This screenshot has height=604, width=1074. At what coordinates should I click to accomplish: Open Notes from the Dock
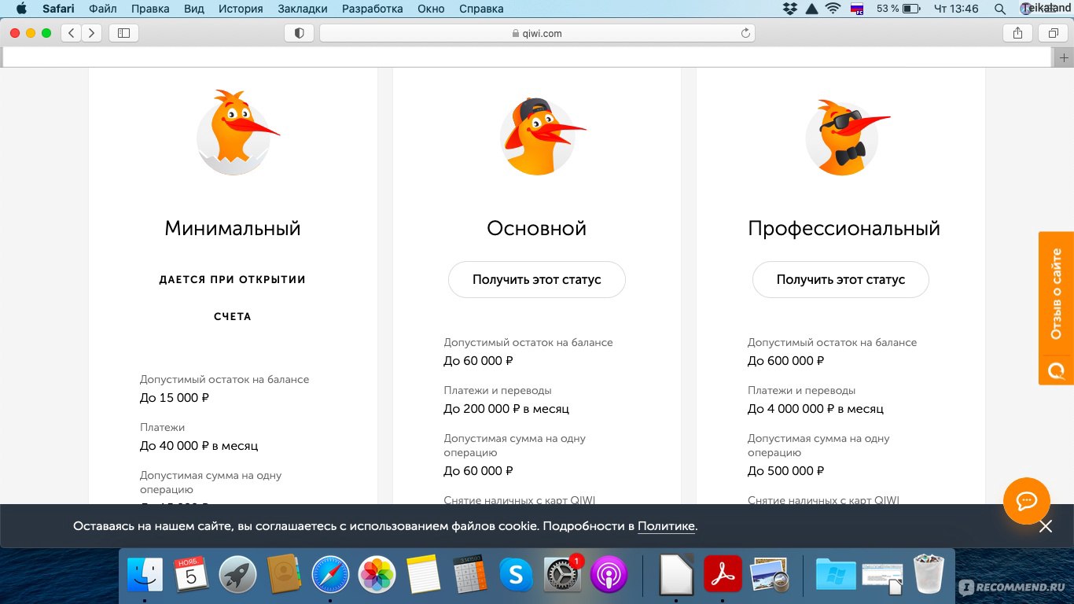point(424,575)
